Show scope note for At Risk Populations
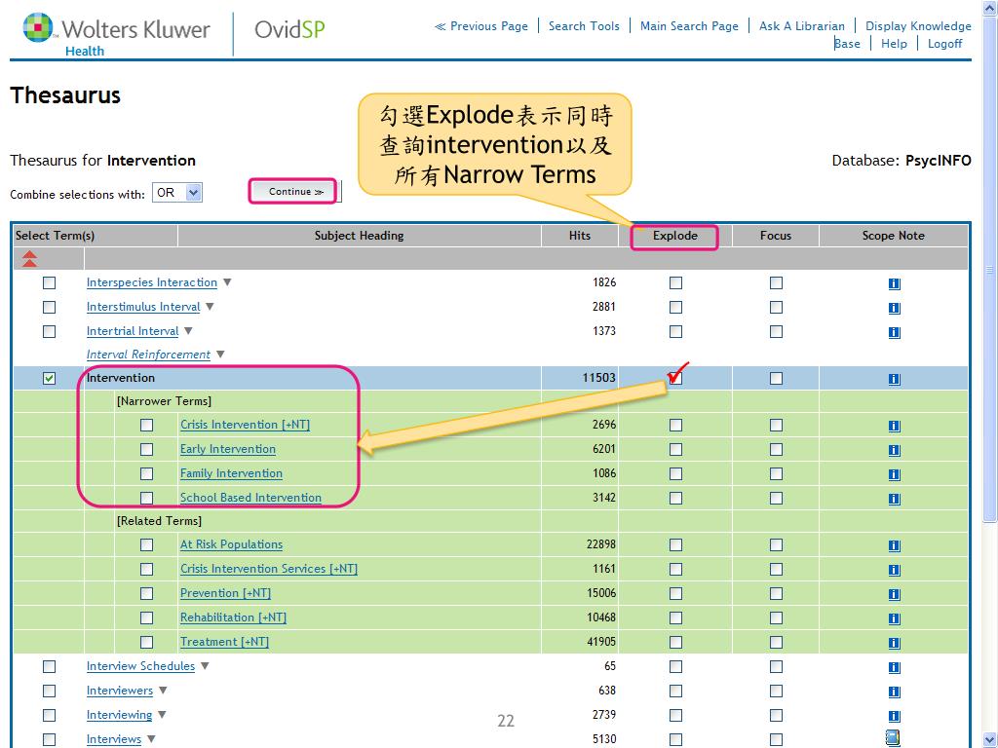 tap(894, 545)
